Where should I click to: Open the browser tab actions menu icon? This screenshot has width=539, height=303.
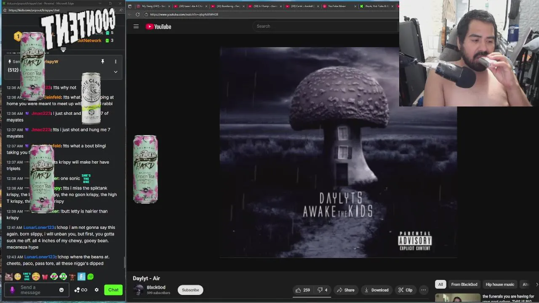tap(130, 6)
